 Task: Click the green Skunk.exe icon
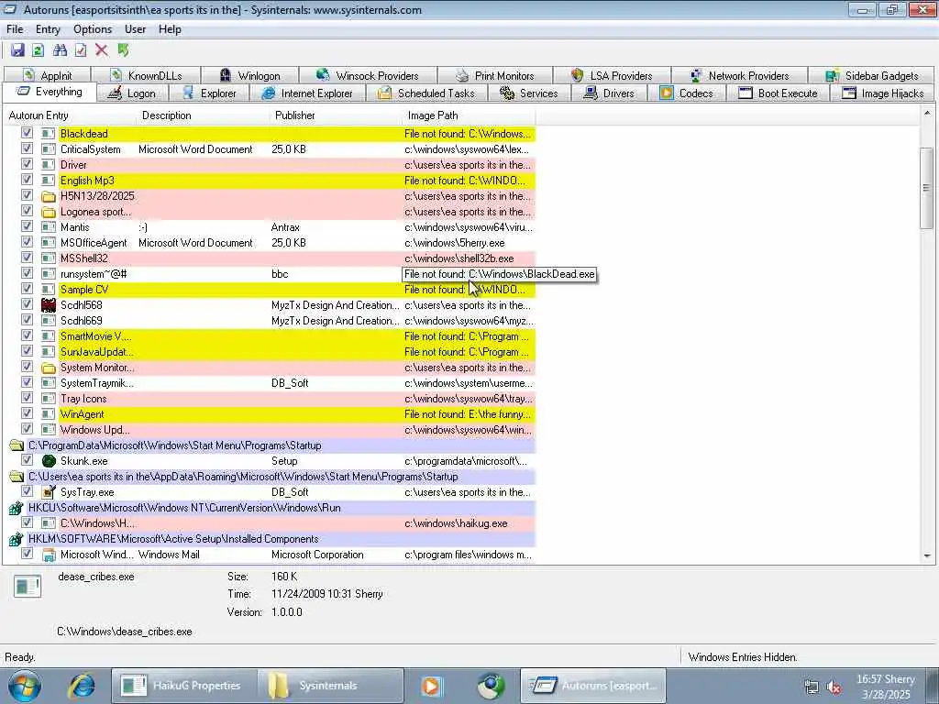point(49,461)
